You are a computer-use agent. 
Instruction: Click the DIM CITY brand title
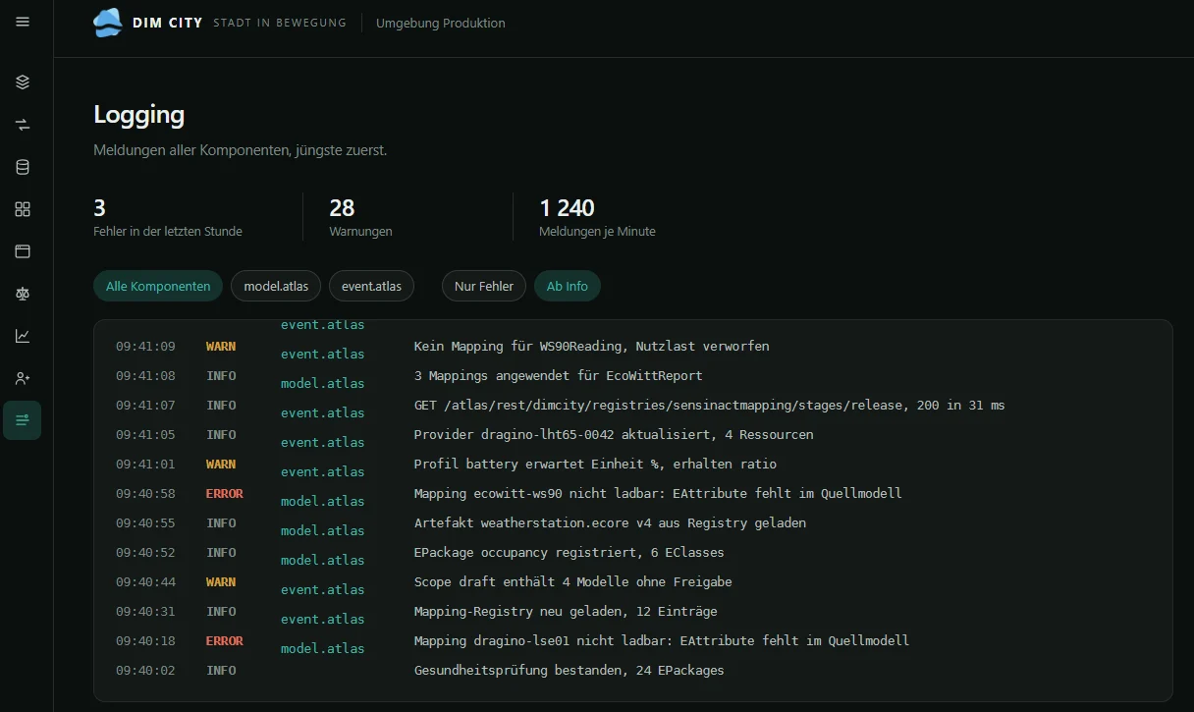(x=168, y=23)
